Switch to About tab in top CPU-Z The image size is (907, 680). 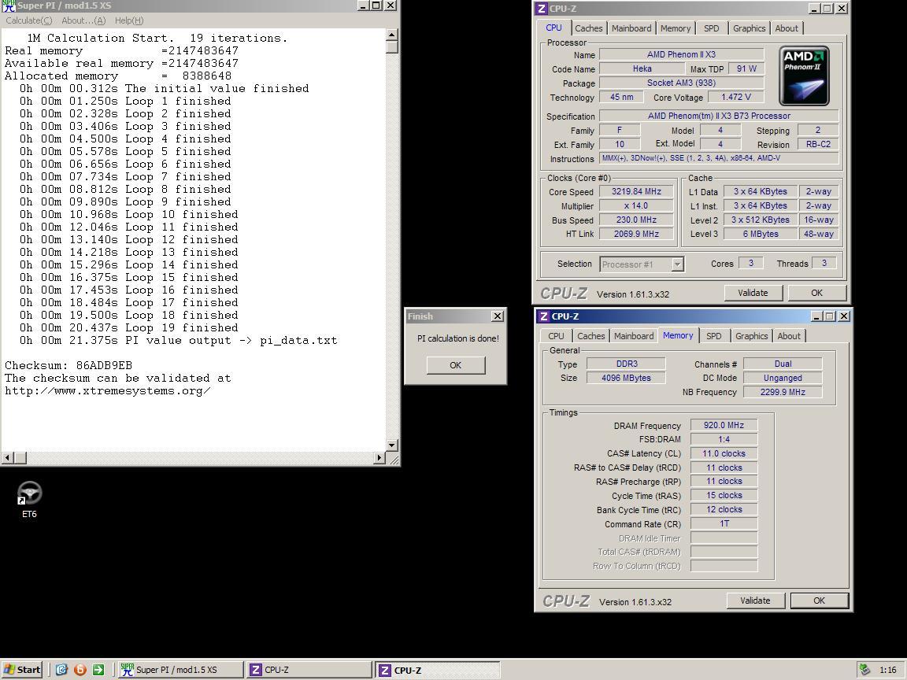click(x=786, y=28)
